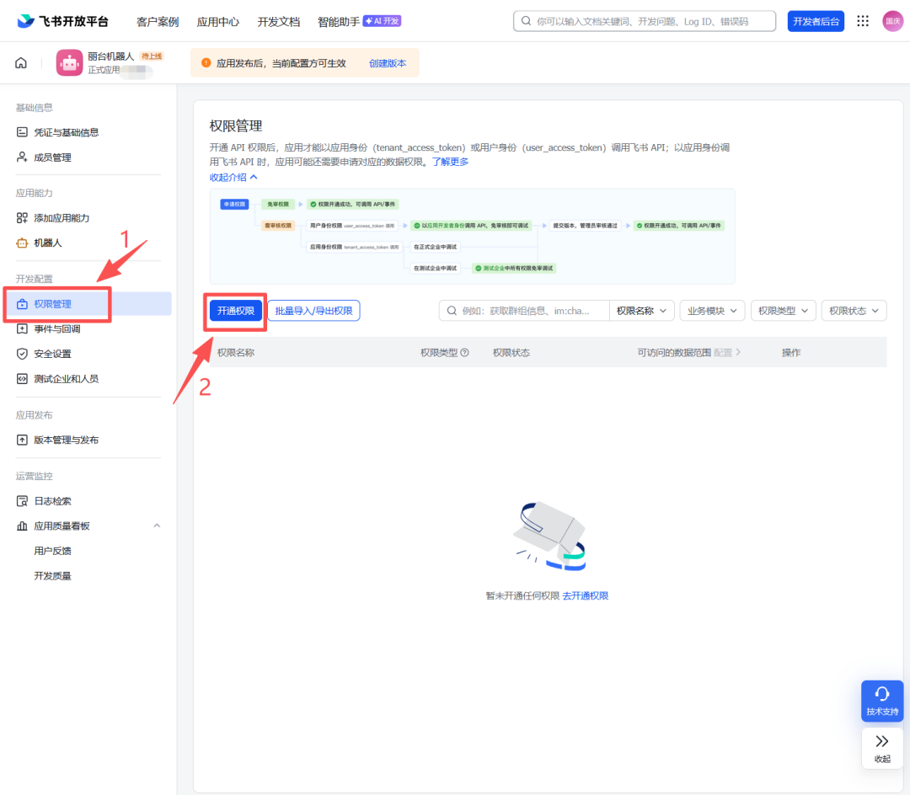Screen dimensions: 910x795
Task: Open the 权限名称 search-type dropdown
Action: pyautogui.click(x=641, y=311)
